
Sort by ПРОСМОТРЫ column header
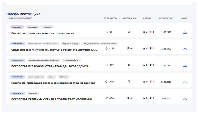110,18
